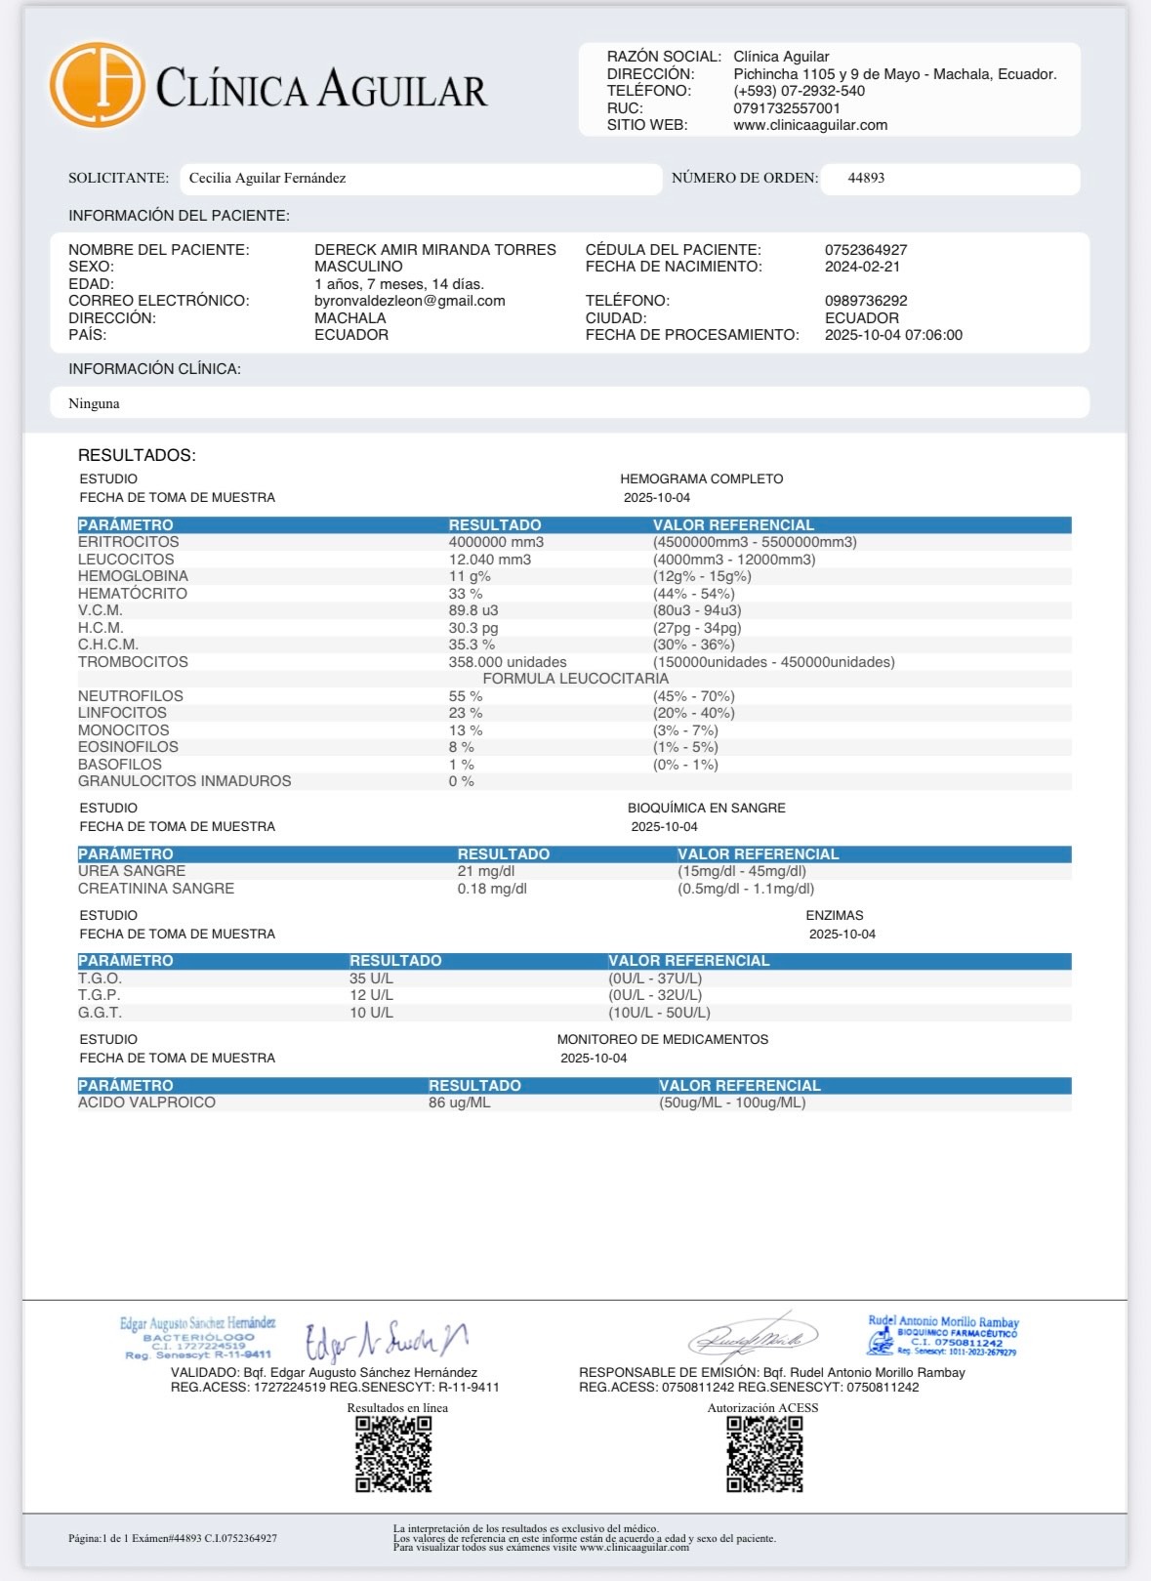Open the www.clinicaaguilar.com link beside SITIO WEB

810,125
